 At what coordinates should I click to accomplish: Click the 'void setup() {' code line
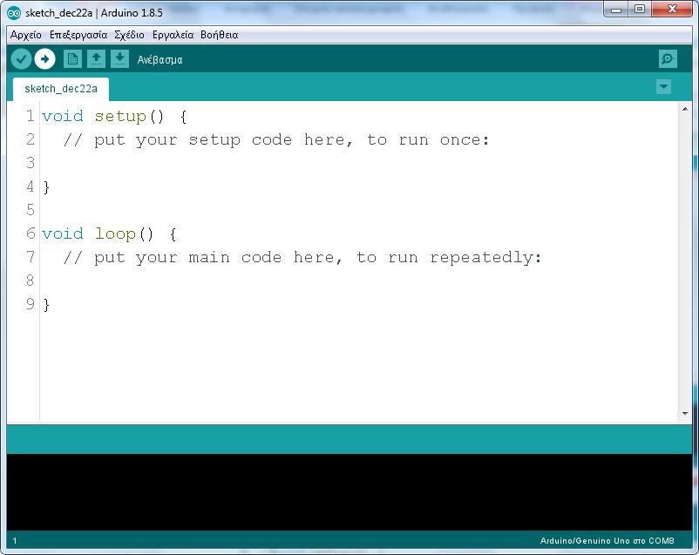point(114,117)
